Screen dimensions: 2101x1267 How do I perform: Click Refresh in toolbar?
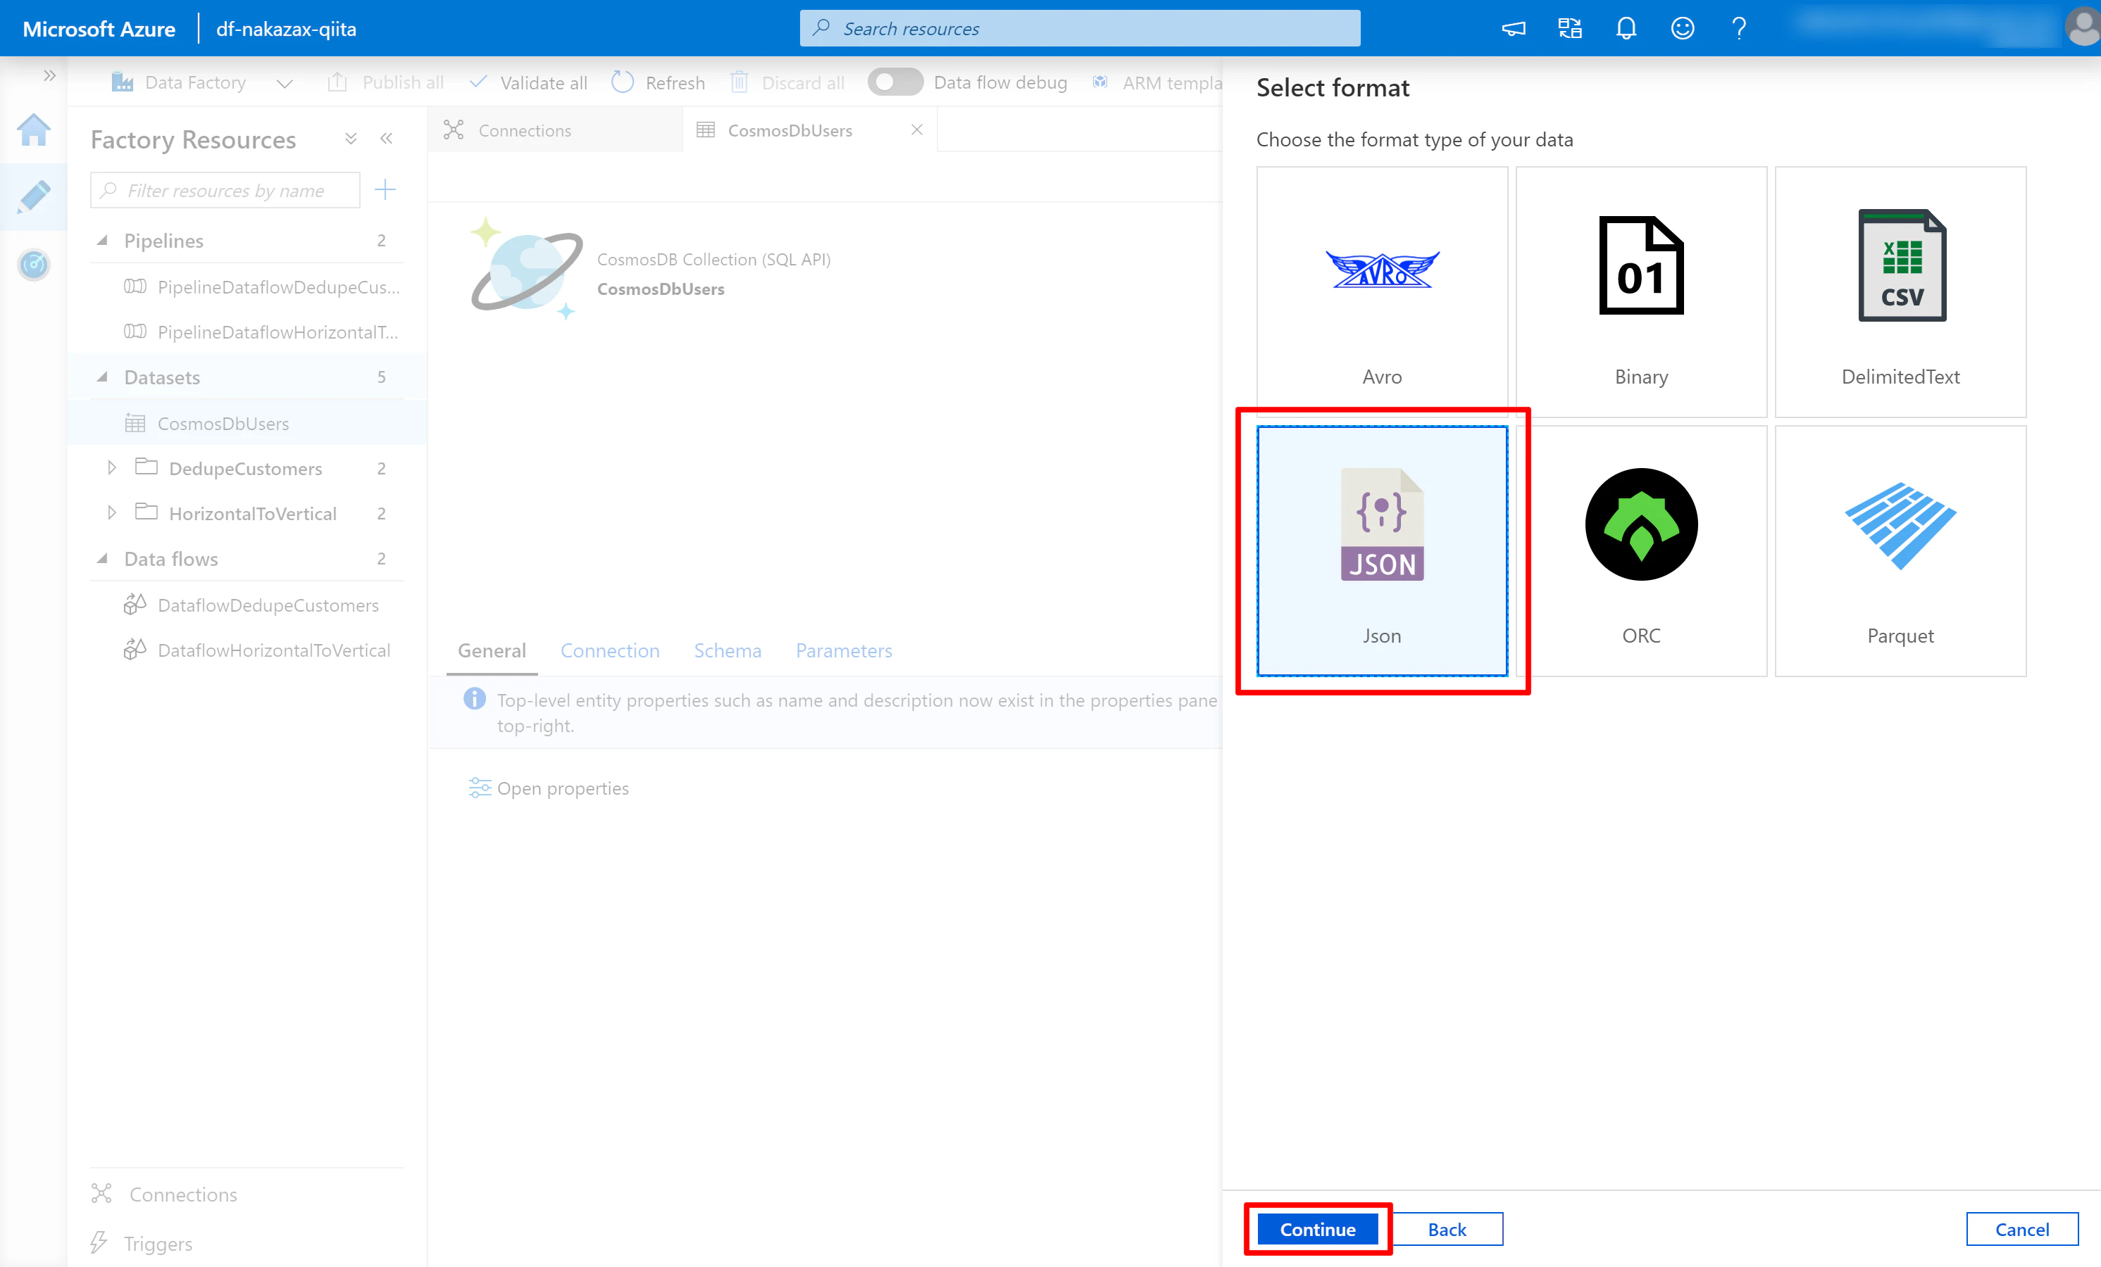tap(659, 82)
